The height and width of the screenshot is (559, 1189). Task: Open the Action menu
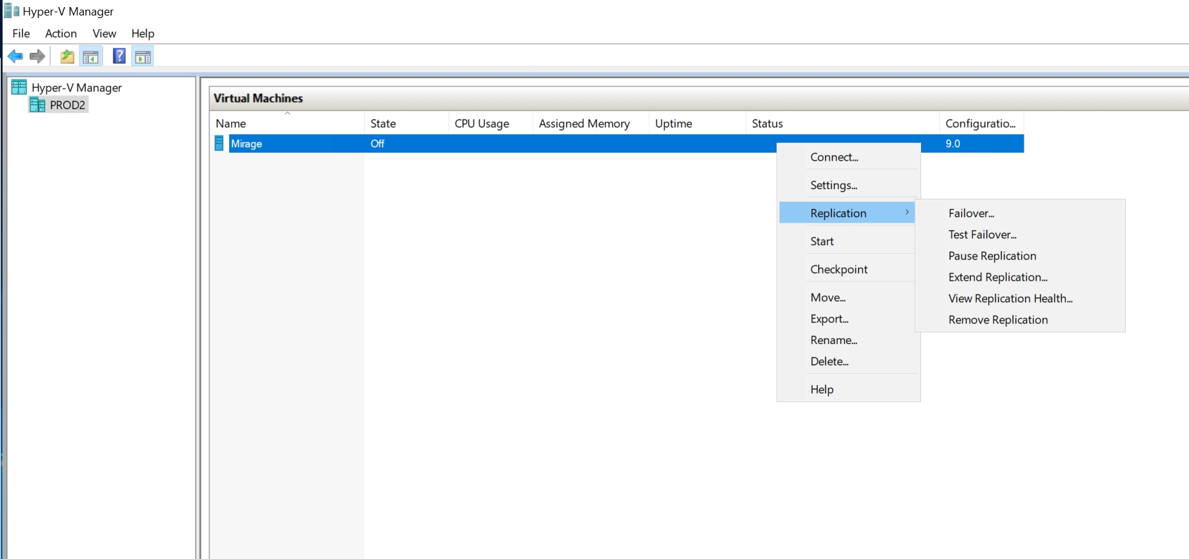coord(61,34)
